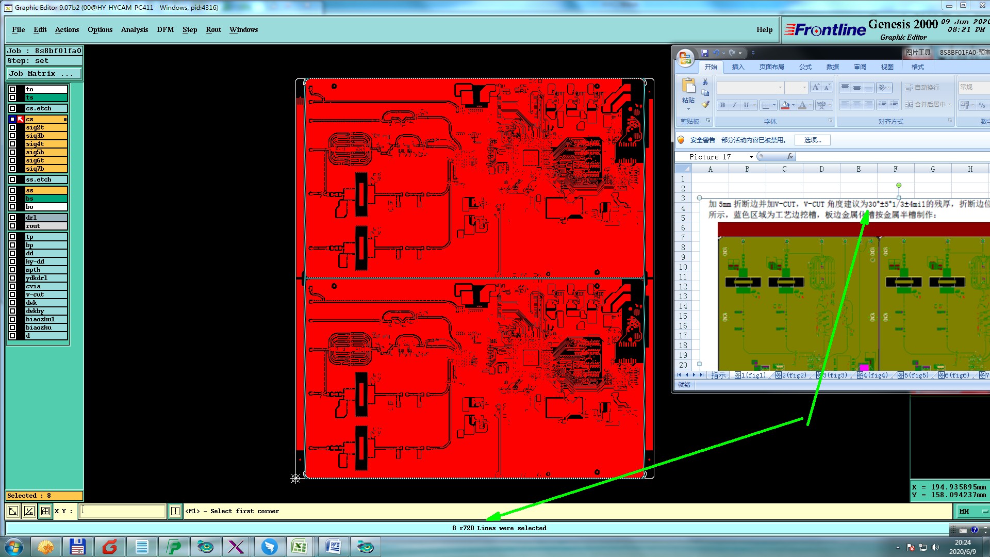Click the center align text icon
The height and width of the screenshot is (557, 990).
pyautogui.click(x=856, y=105)
